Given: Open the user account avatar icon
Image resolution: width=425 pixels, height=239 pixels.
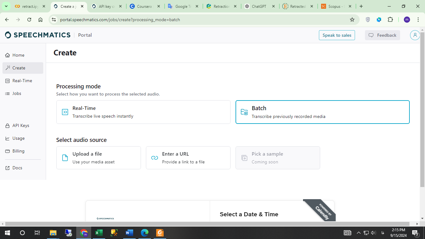Looking at the screenshot, I should pos(415,35).
